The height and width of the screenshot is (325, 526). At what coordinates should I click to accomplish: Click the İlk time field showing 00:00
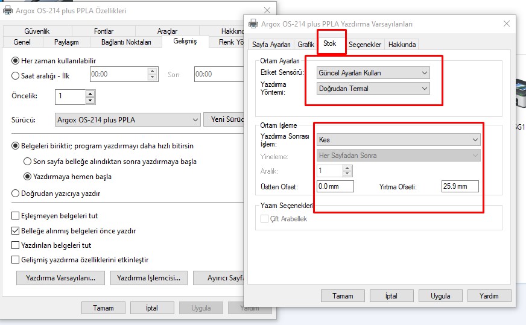click(119, 74)
